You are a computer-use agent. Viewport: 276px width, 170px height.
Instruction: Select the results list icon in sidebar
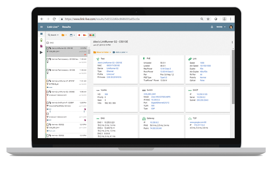(41, 34)
